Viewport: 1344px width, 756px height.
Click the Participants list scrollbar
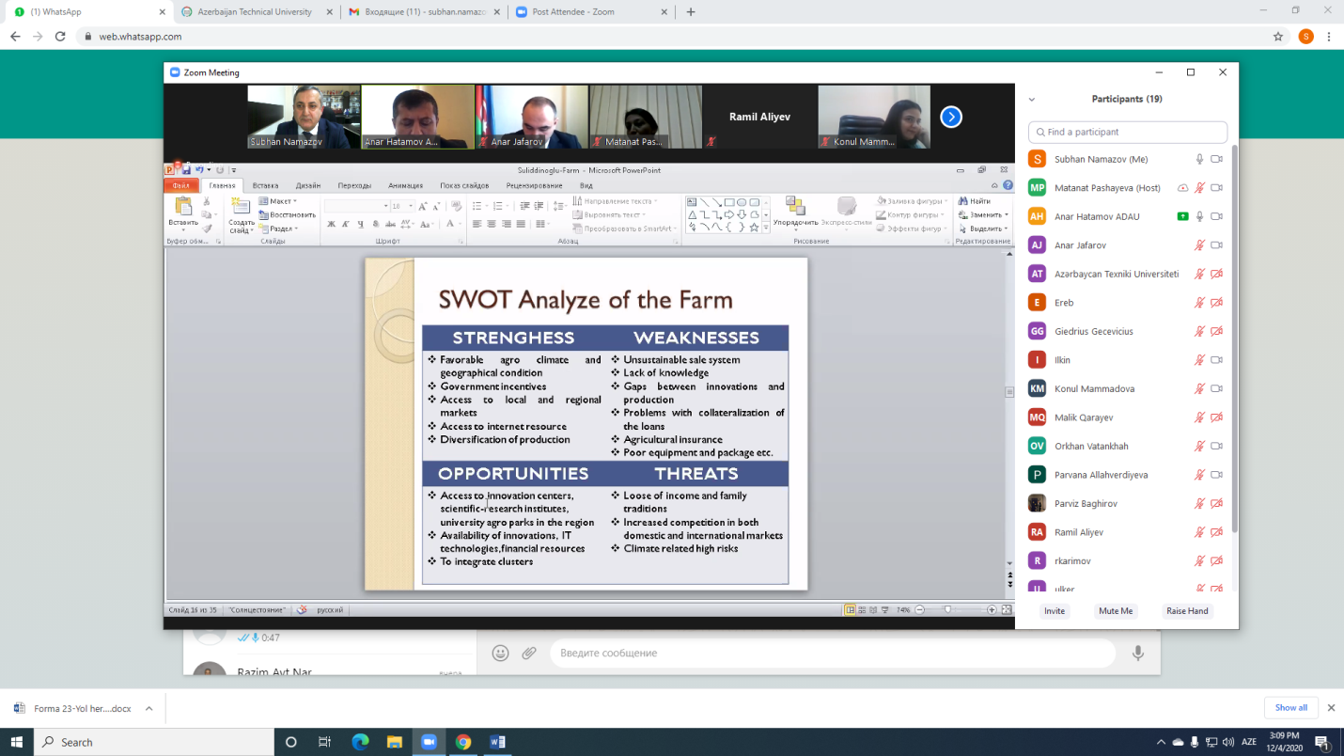[x=1234, y=339]
